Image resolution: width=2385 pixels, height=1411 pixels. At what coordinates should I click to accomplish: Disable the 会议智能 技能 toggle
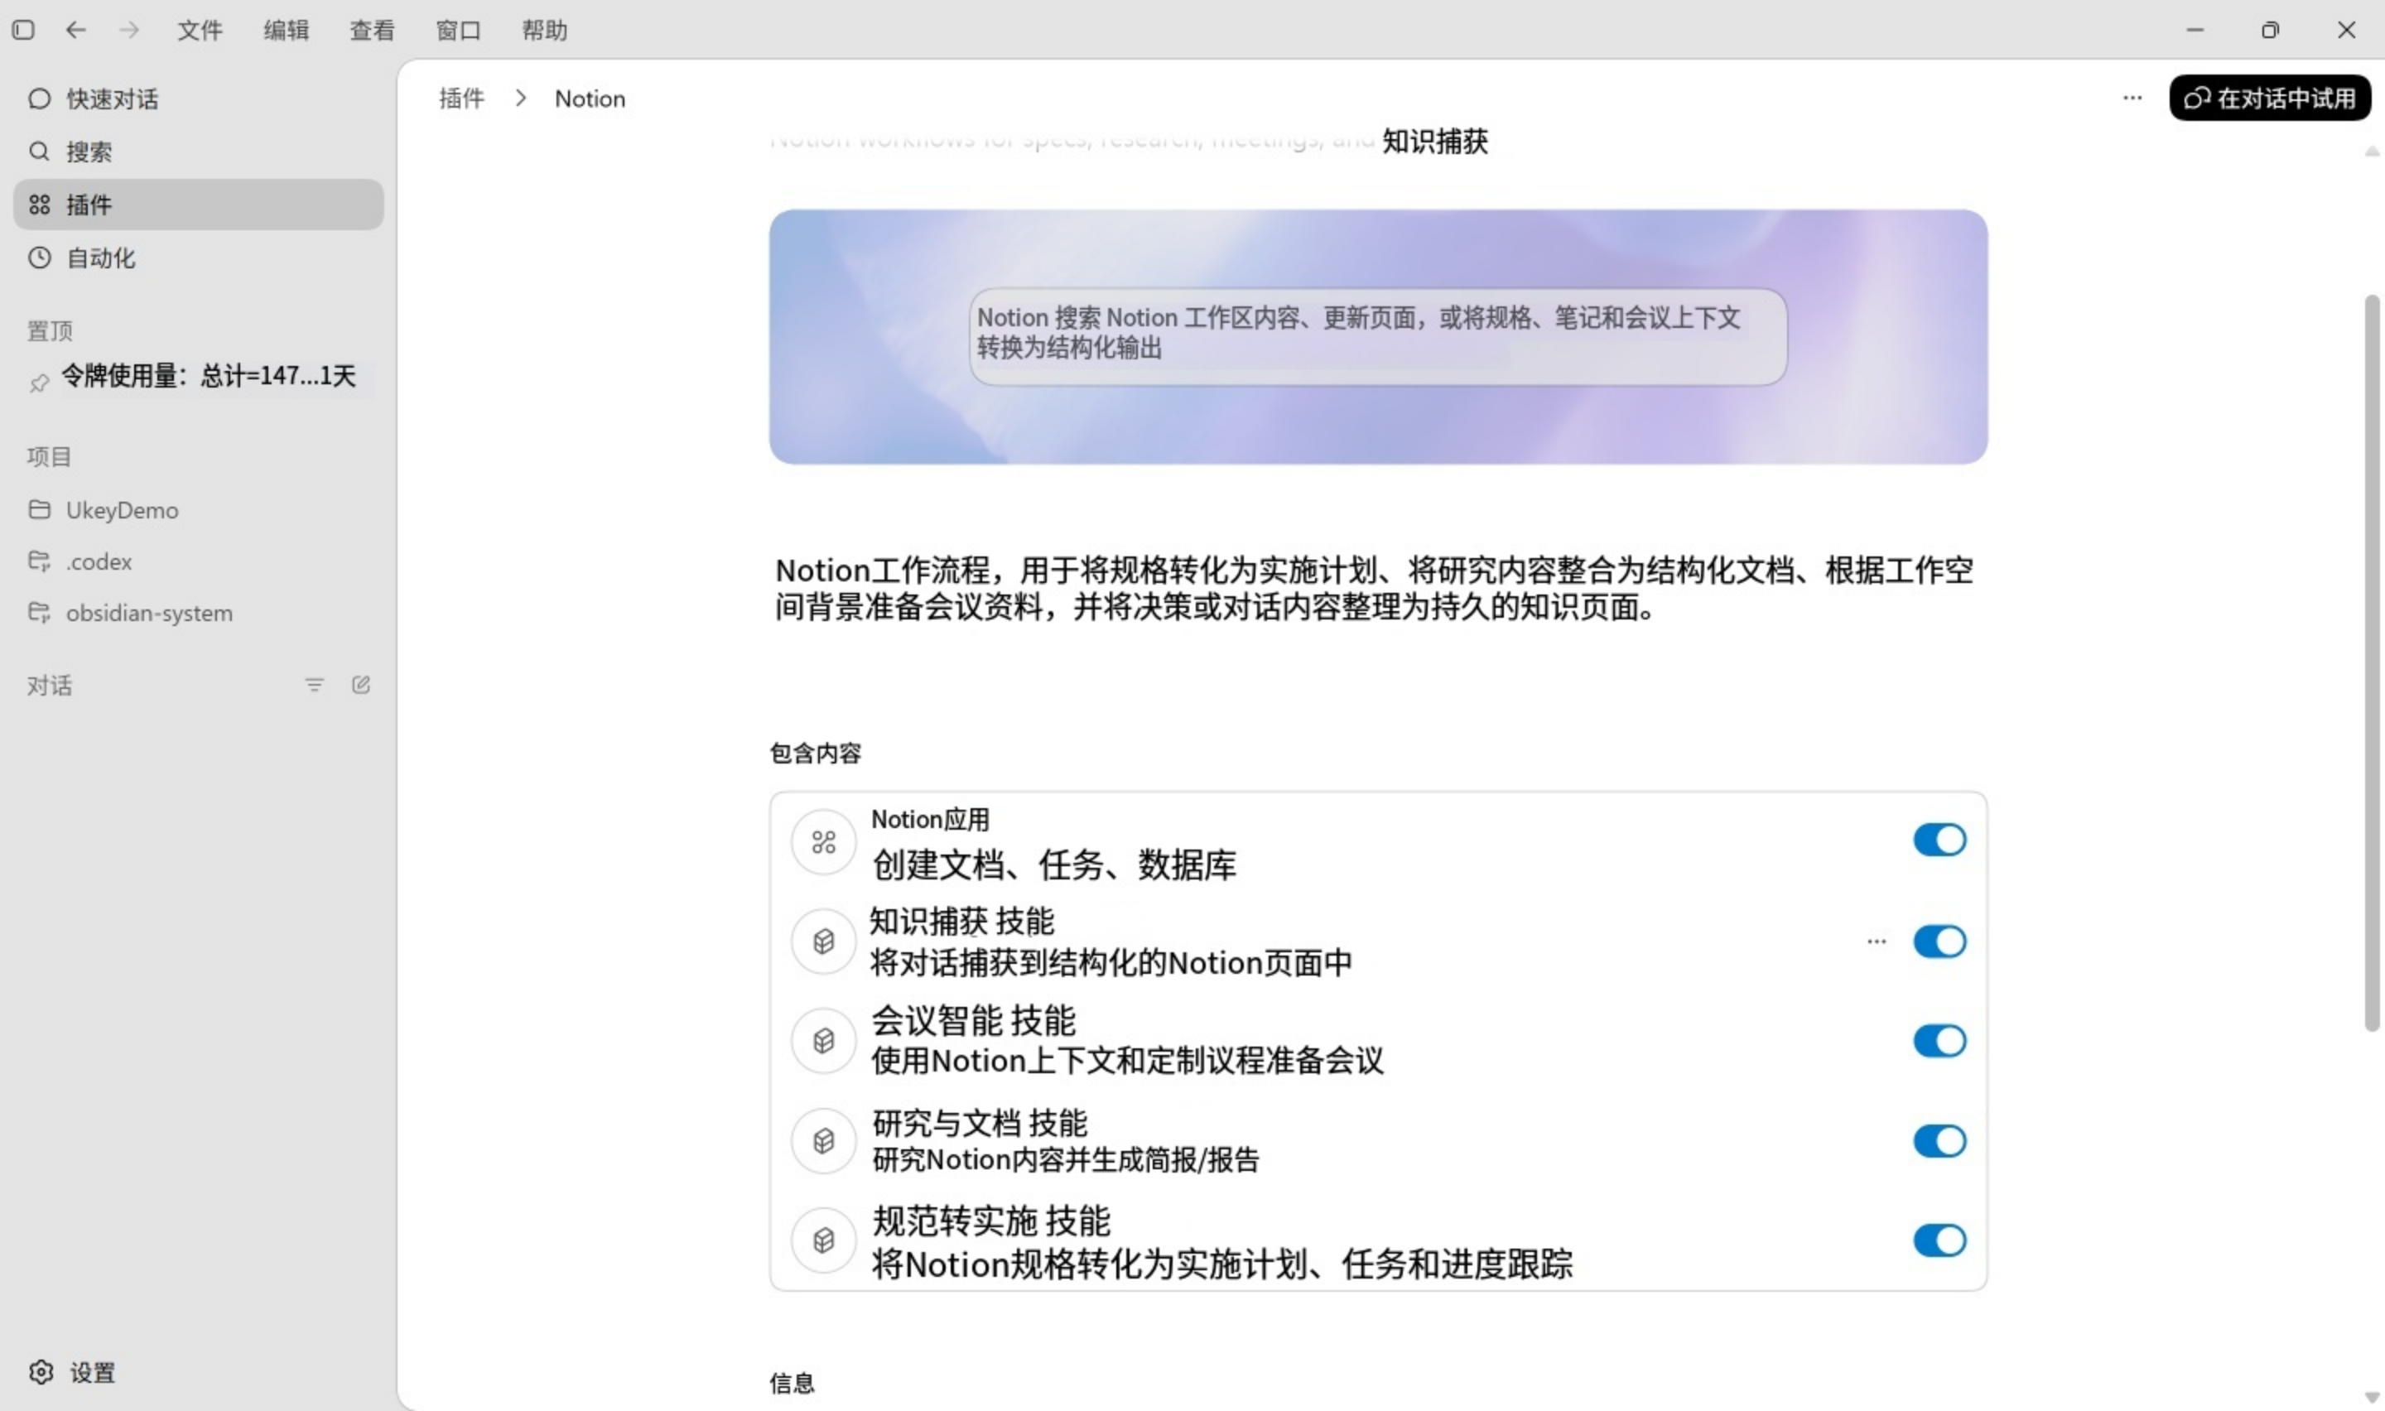point(1939,1040)
